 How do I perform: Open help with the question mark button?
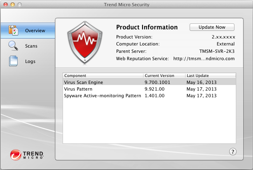(233, 151)
